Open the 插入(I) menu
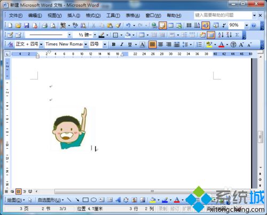The width and height of the screenshot is (267, 215). pos(74,15)
